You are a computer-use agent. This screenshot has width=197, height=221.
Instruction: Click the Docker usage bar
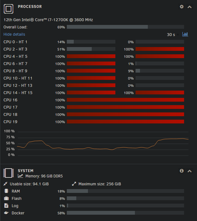tap(125, 213)
